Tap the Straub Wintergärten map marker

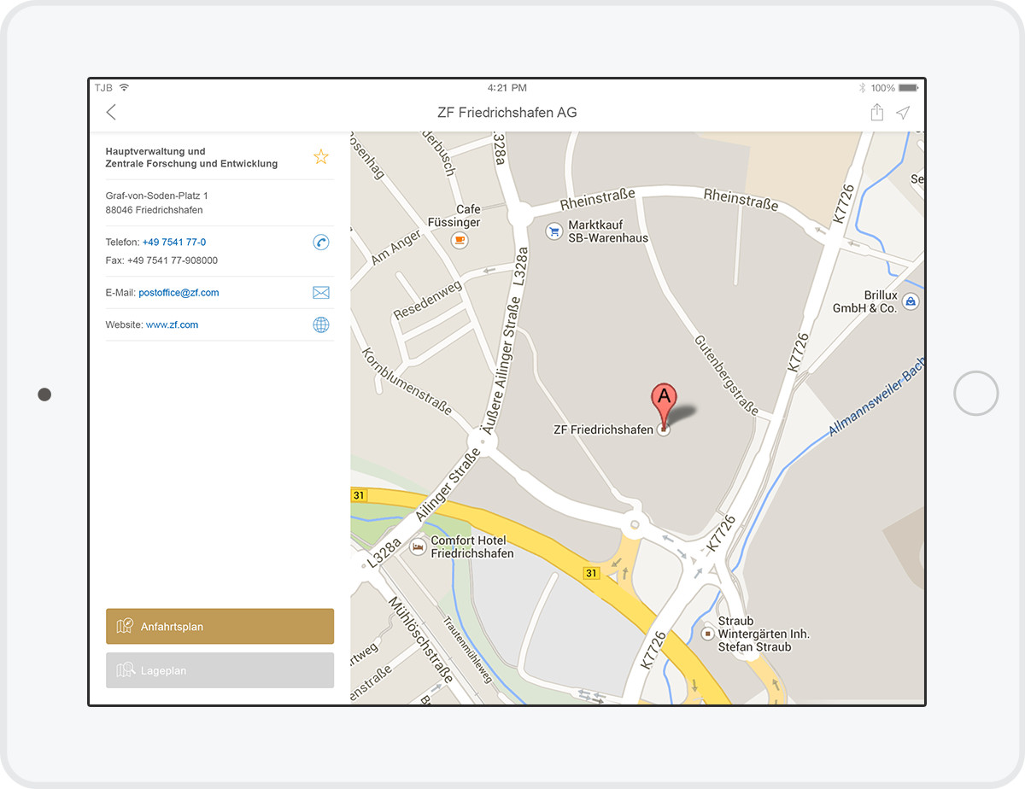(706, 633)
